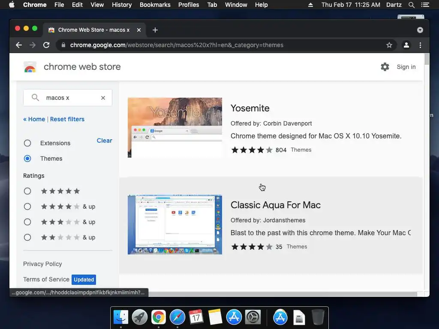Bookmark this page with the star icon
The image size is (439, 329).
(389, 45)
